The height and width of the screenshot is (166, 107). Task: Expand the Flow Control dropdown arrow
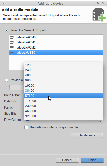pyautogui.click(x=101, y=121)
